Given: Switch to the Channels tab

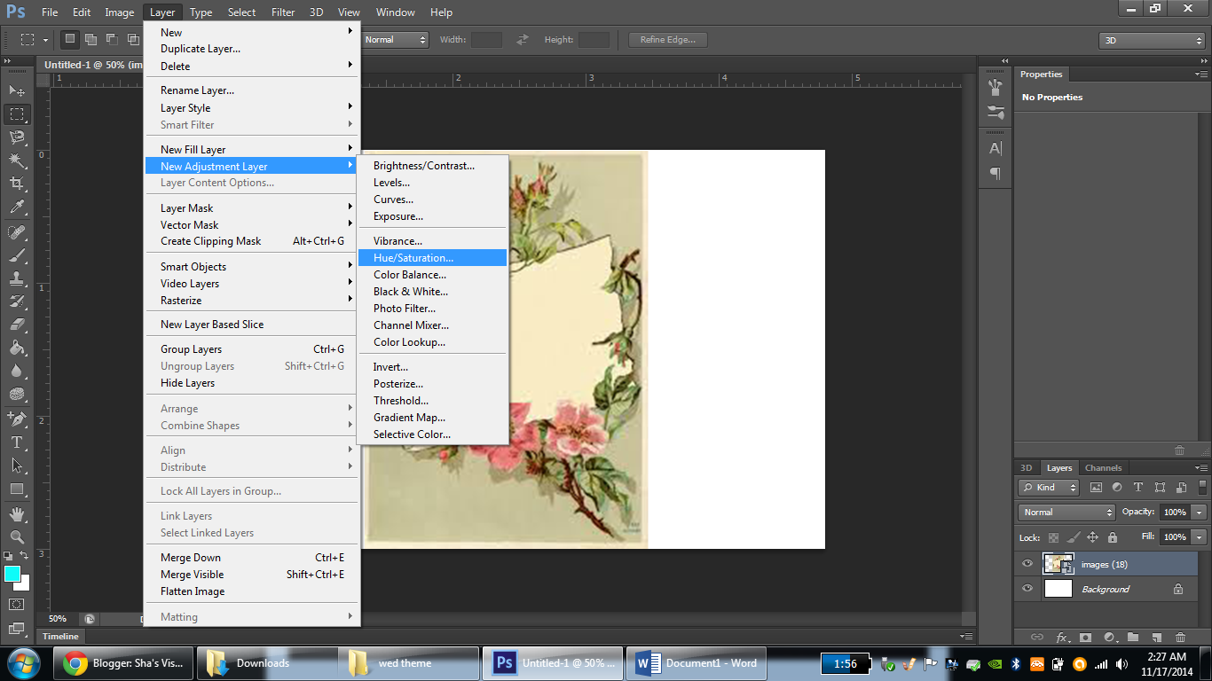Looking at the screenshot, I should click(1103, 468).
